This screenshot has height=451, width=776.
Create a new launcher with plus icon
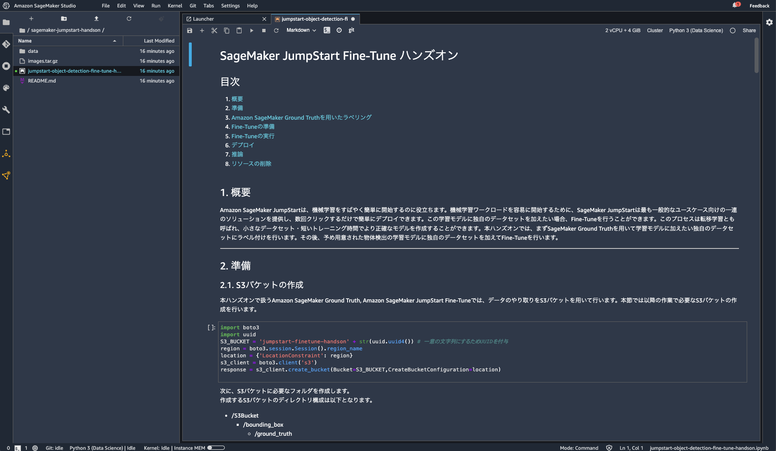coord(31,19)
